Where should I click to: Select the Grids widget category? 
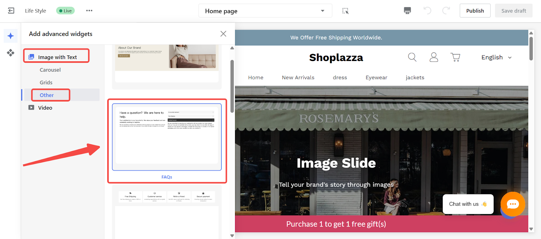click(46, 82)
